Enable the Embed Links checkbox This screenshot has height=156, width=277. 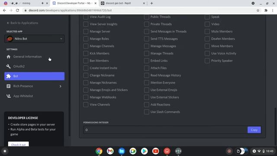146,61
